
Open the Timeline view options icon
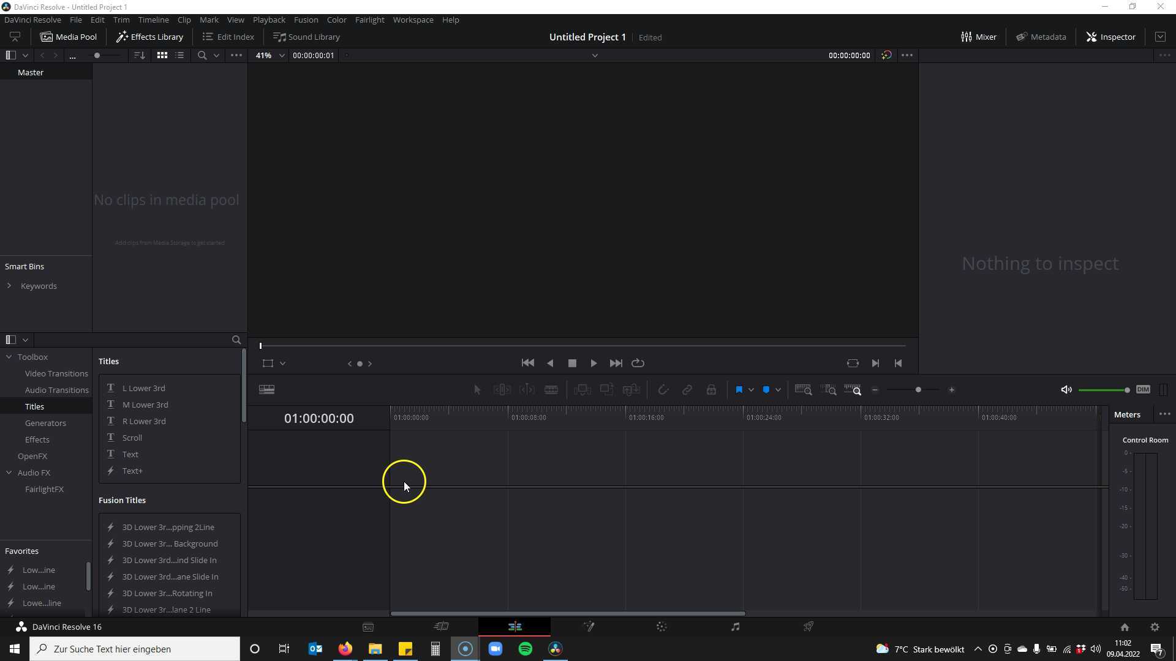(266, 390)
